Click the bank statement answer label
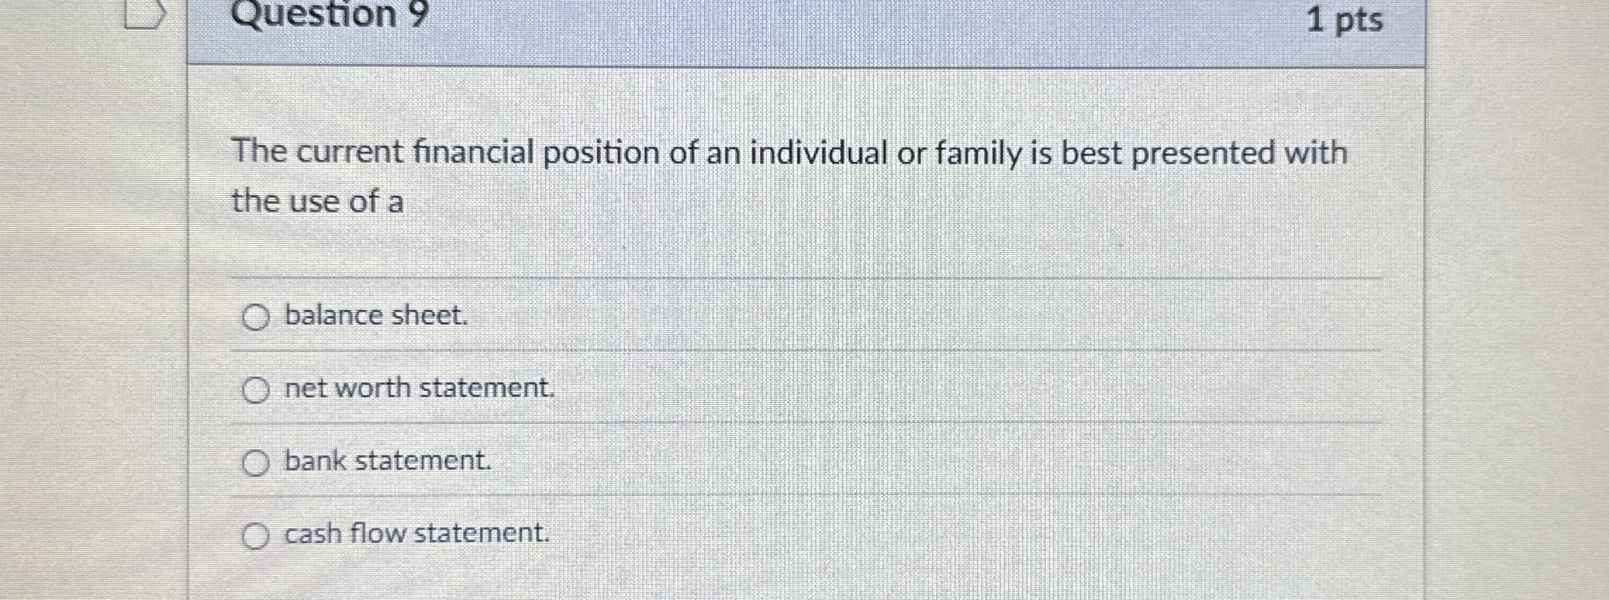The height and width of the screenshot is (600, 1609). [386, 463]
